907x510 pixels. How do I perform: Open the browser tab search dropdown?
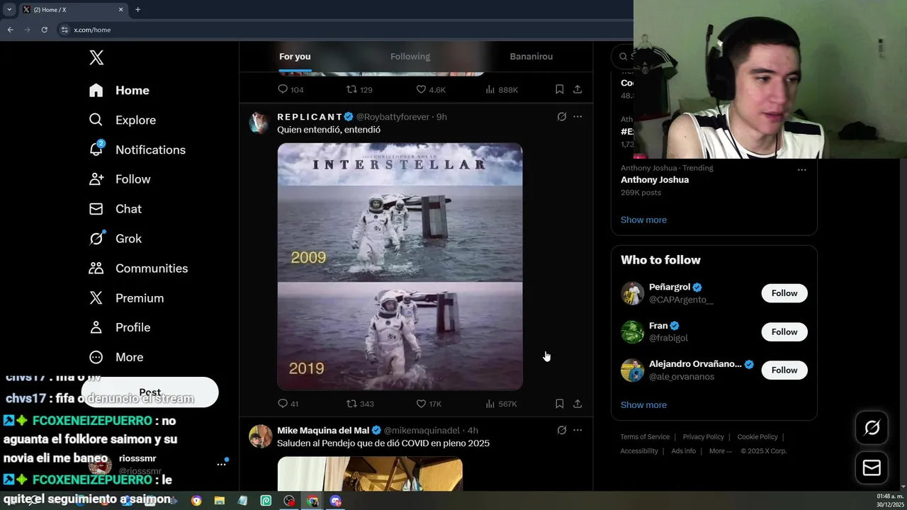9,10
